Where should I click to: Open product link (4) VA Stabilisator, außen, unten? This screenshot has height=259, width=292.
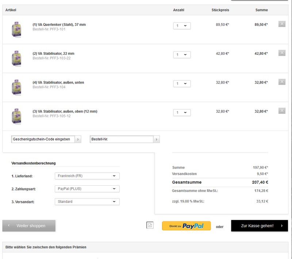coord(58,82)
